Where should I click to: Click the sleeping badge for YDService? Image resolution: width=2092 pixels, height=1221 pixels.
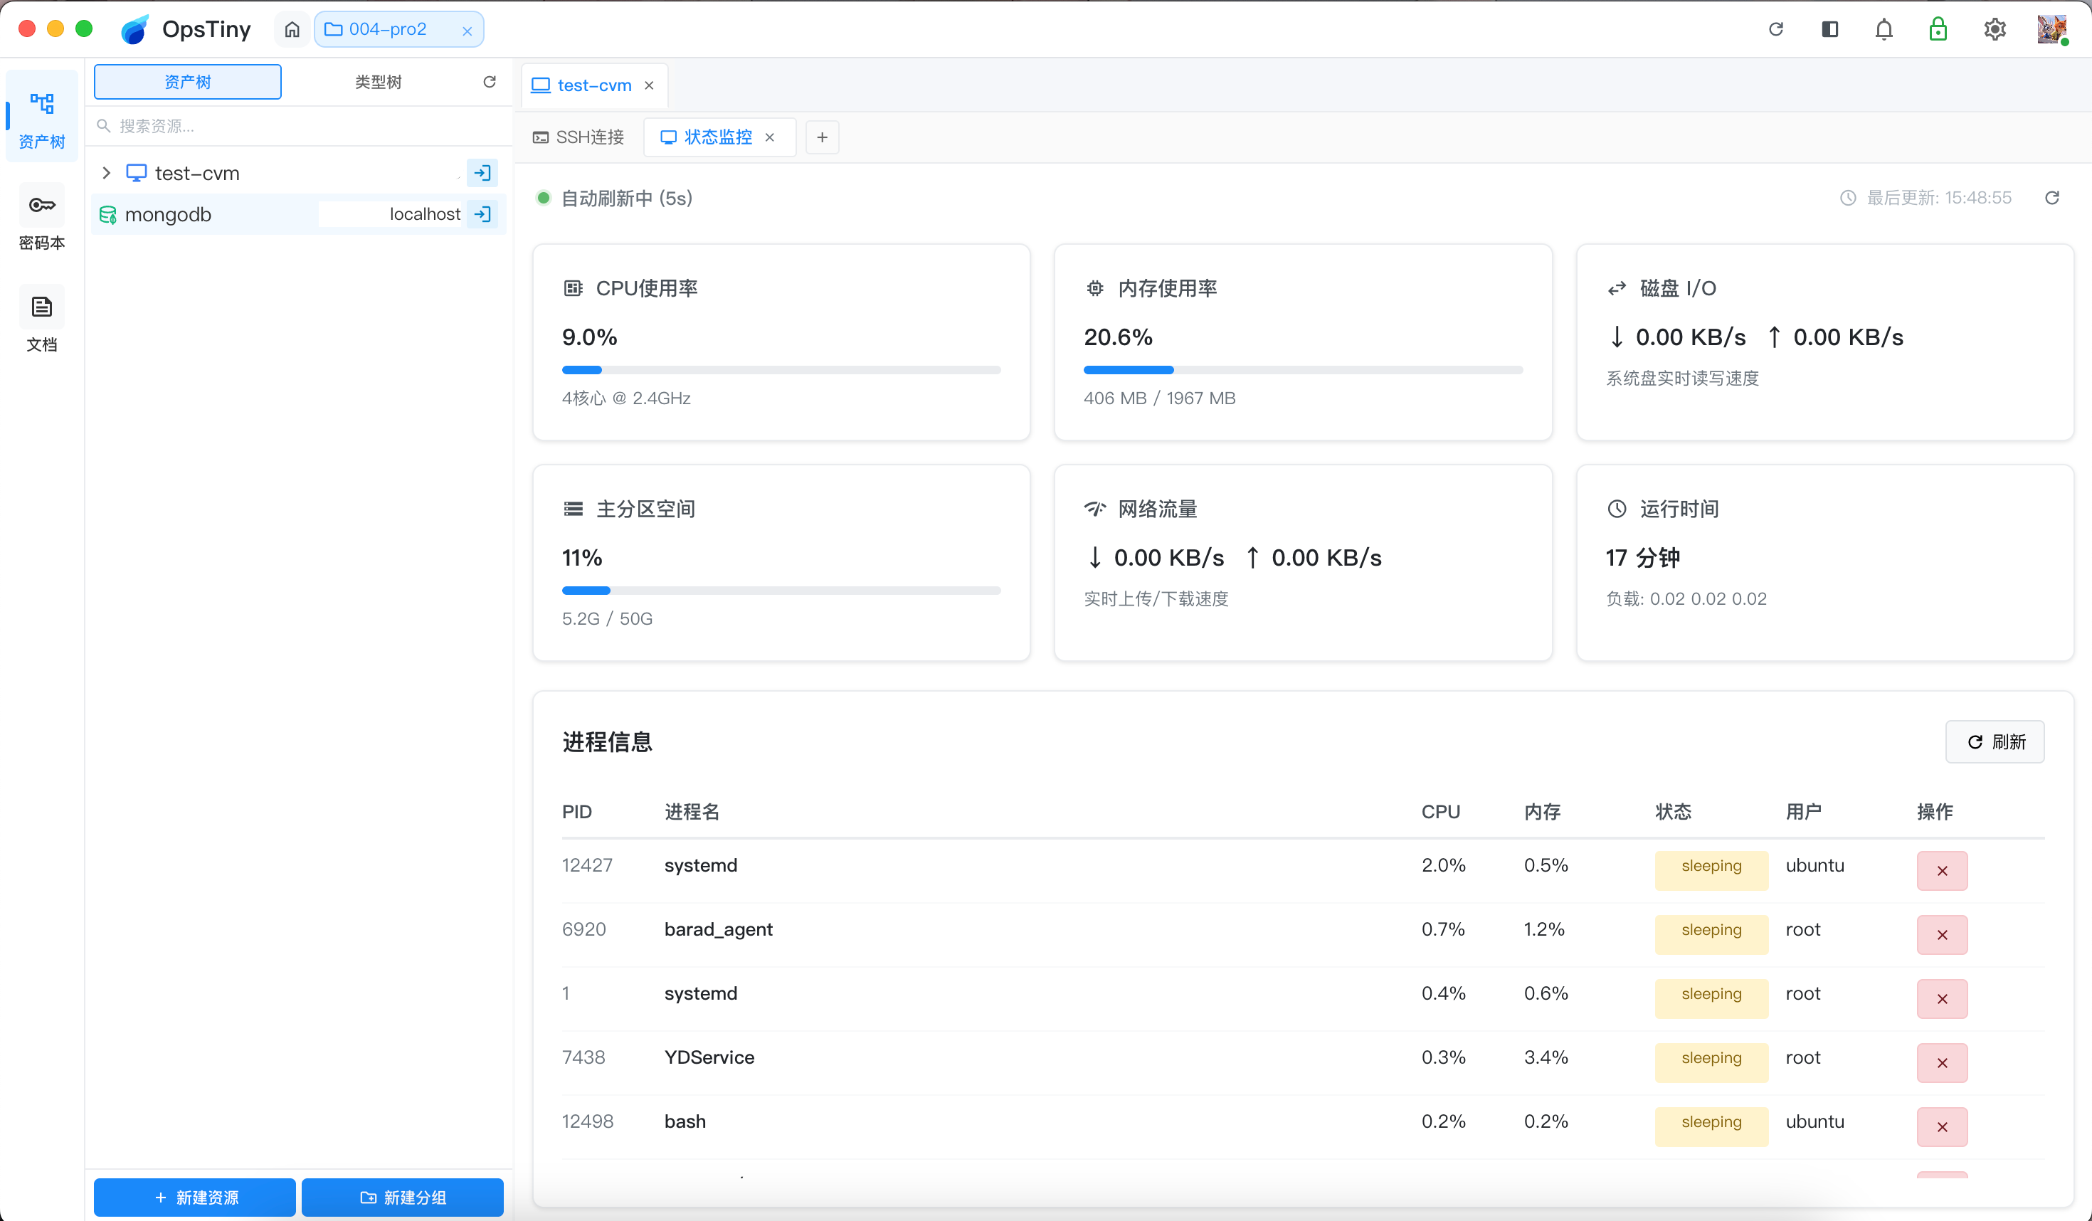click(x=1711, y=1062)
